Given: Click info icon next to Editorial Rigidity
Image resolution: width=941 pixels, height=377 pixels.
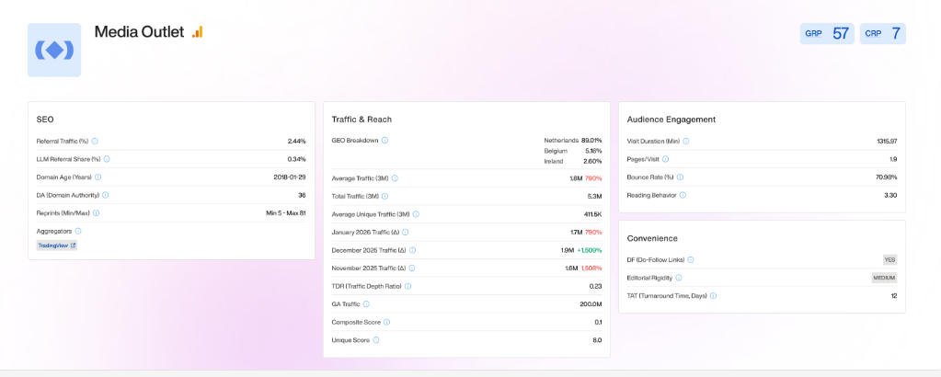Looking at the screenshot, I should pos(679,277).
